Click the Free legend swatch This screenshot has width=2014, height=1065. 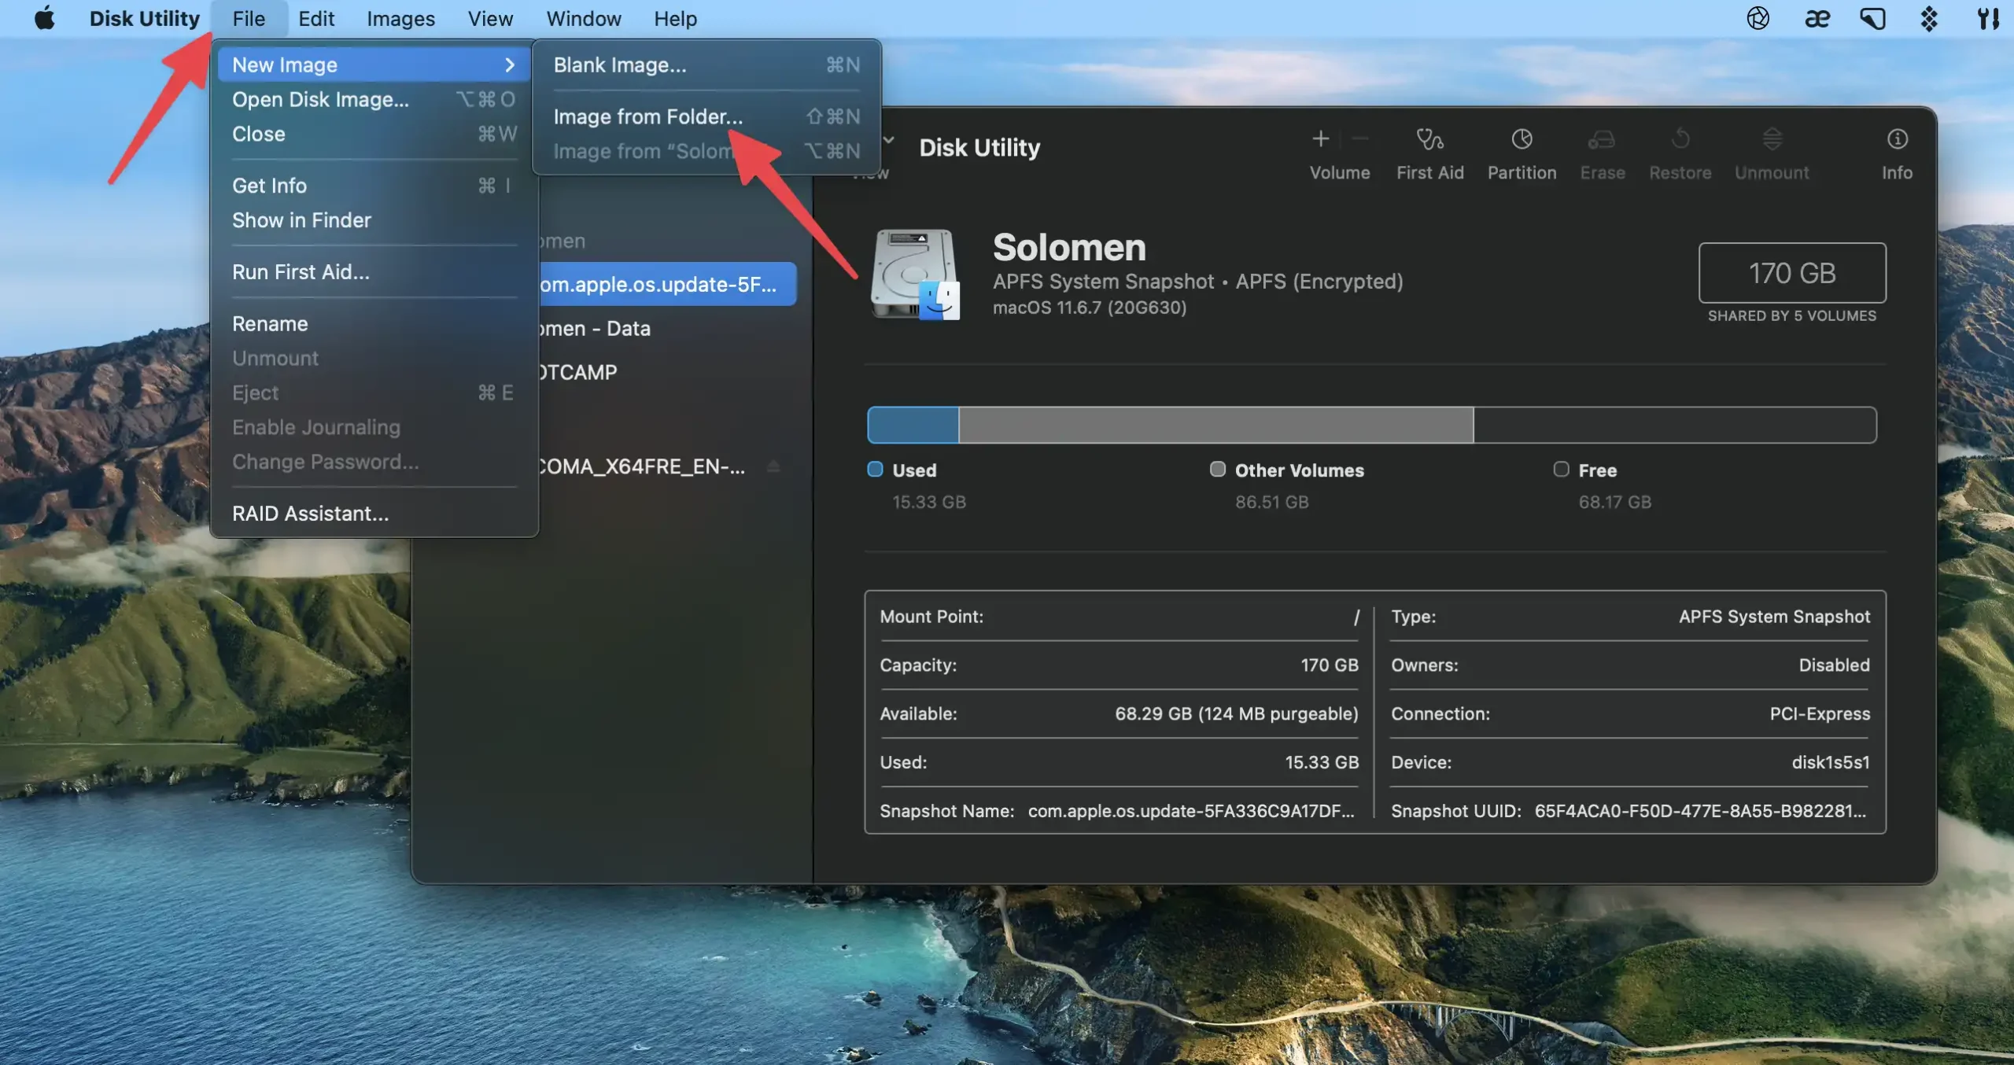click(1561, 469)
